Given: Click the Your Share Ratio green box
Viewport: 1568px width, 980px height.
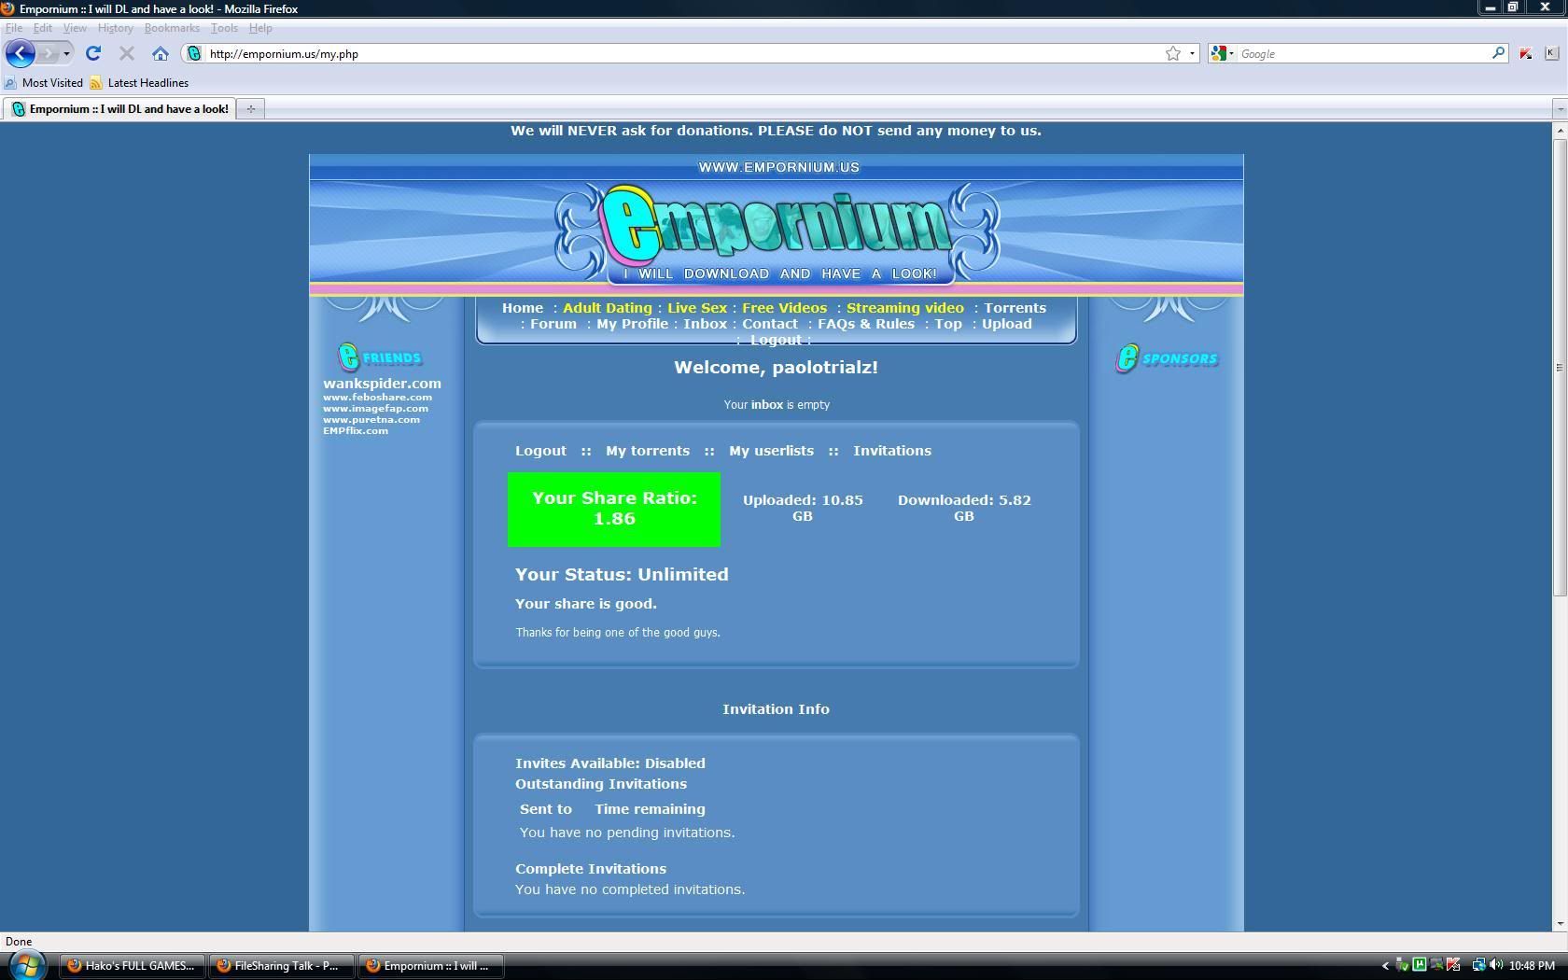Looking at the screenshot, I should pyautogui.click(x=614, y=510).
